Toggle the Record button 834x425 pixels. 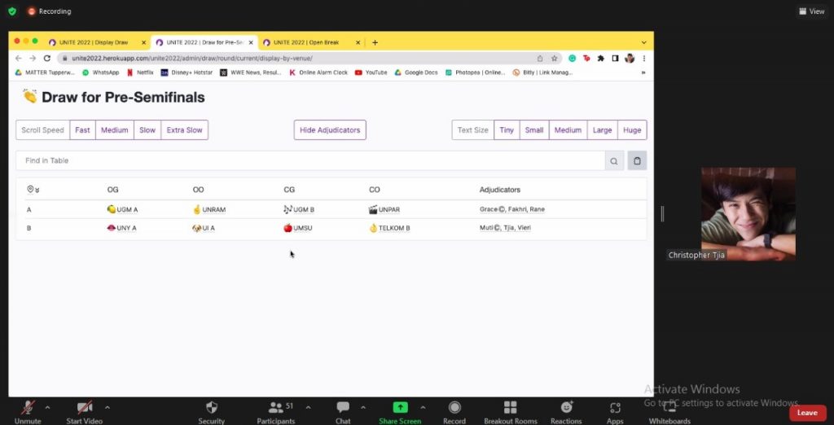[x=454, y=408]
